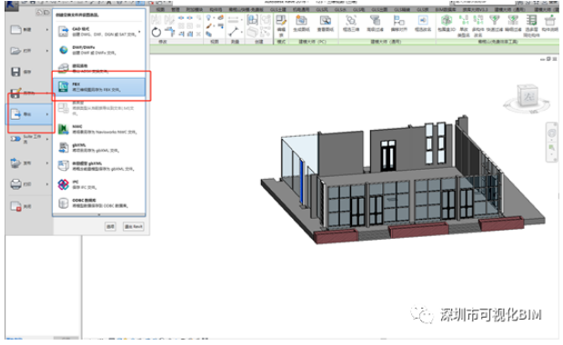563x345 pixels.
Task: Click the Edit Boundary mode button
Action: click(x=281, y=25)
